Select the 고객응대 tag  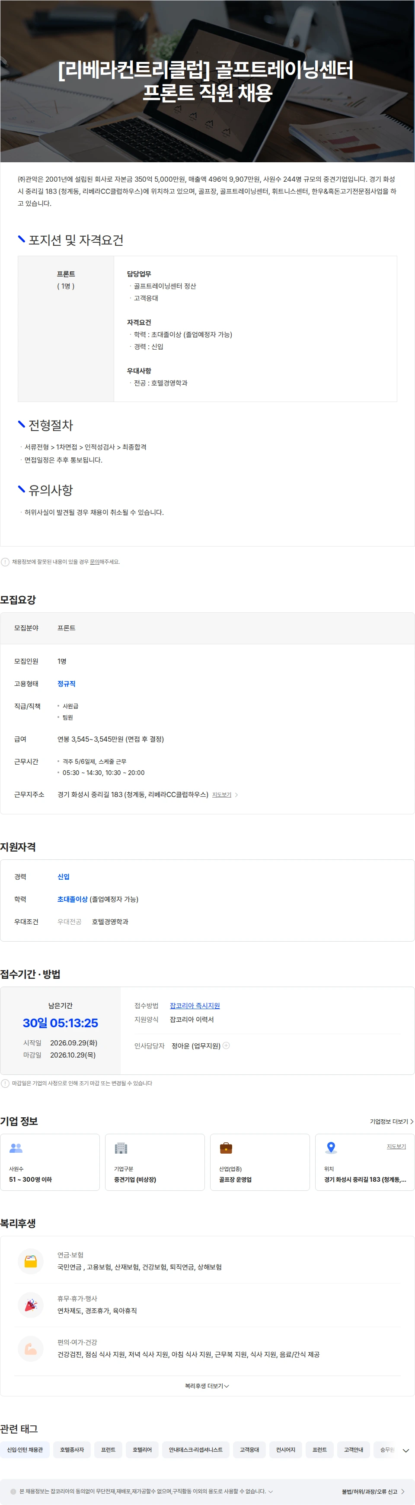pyautogui.click(x=249, y=1450)
